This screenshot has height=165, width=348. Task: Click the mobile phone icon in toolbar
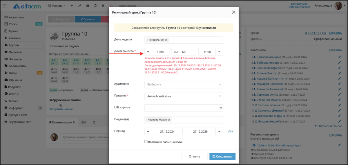(x=95, y=6)
